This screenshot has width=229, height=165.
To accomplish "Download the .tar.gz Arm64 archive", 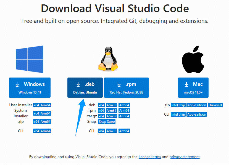I will tap(124, 116).
